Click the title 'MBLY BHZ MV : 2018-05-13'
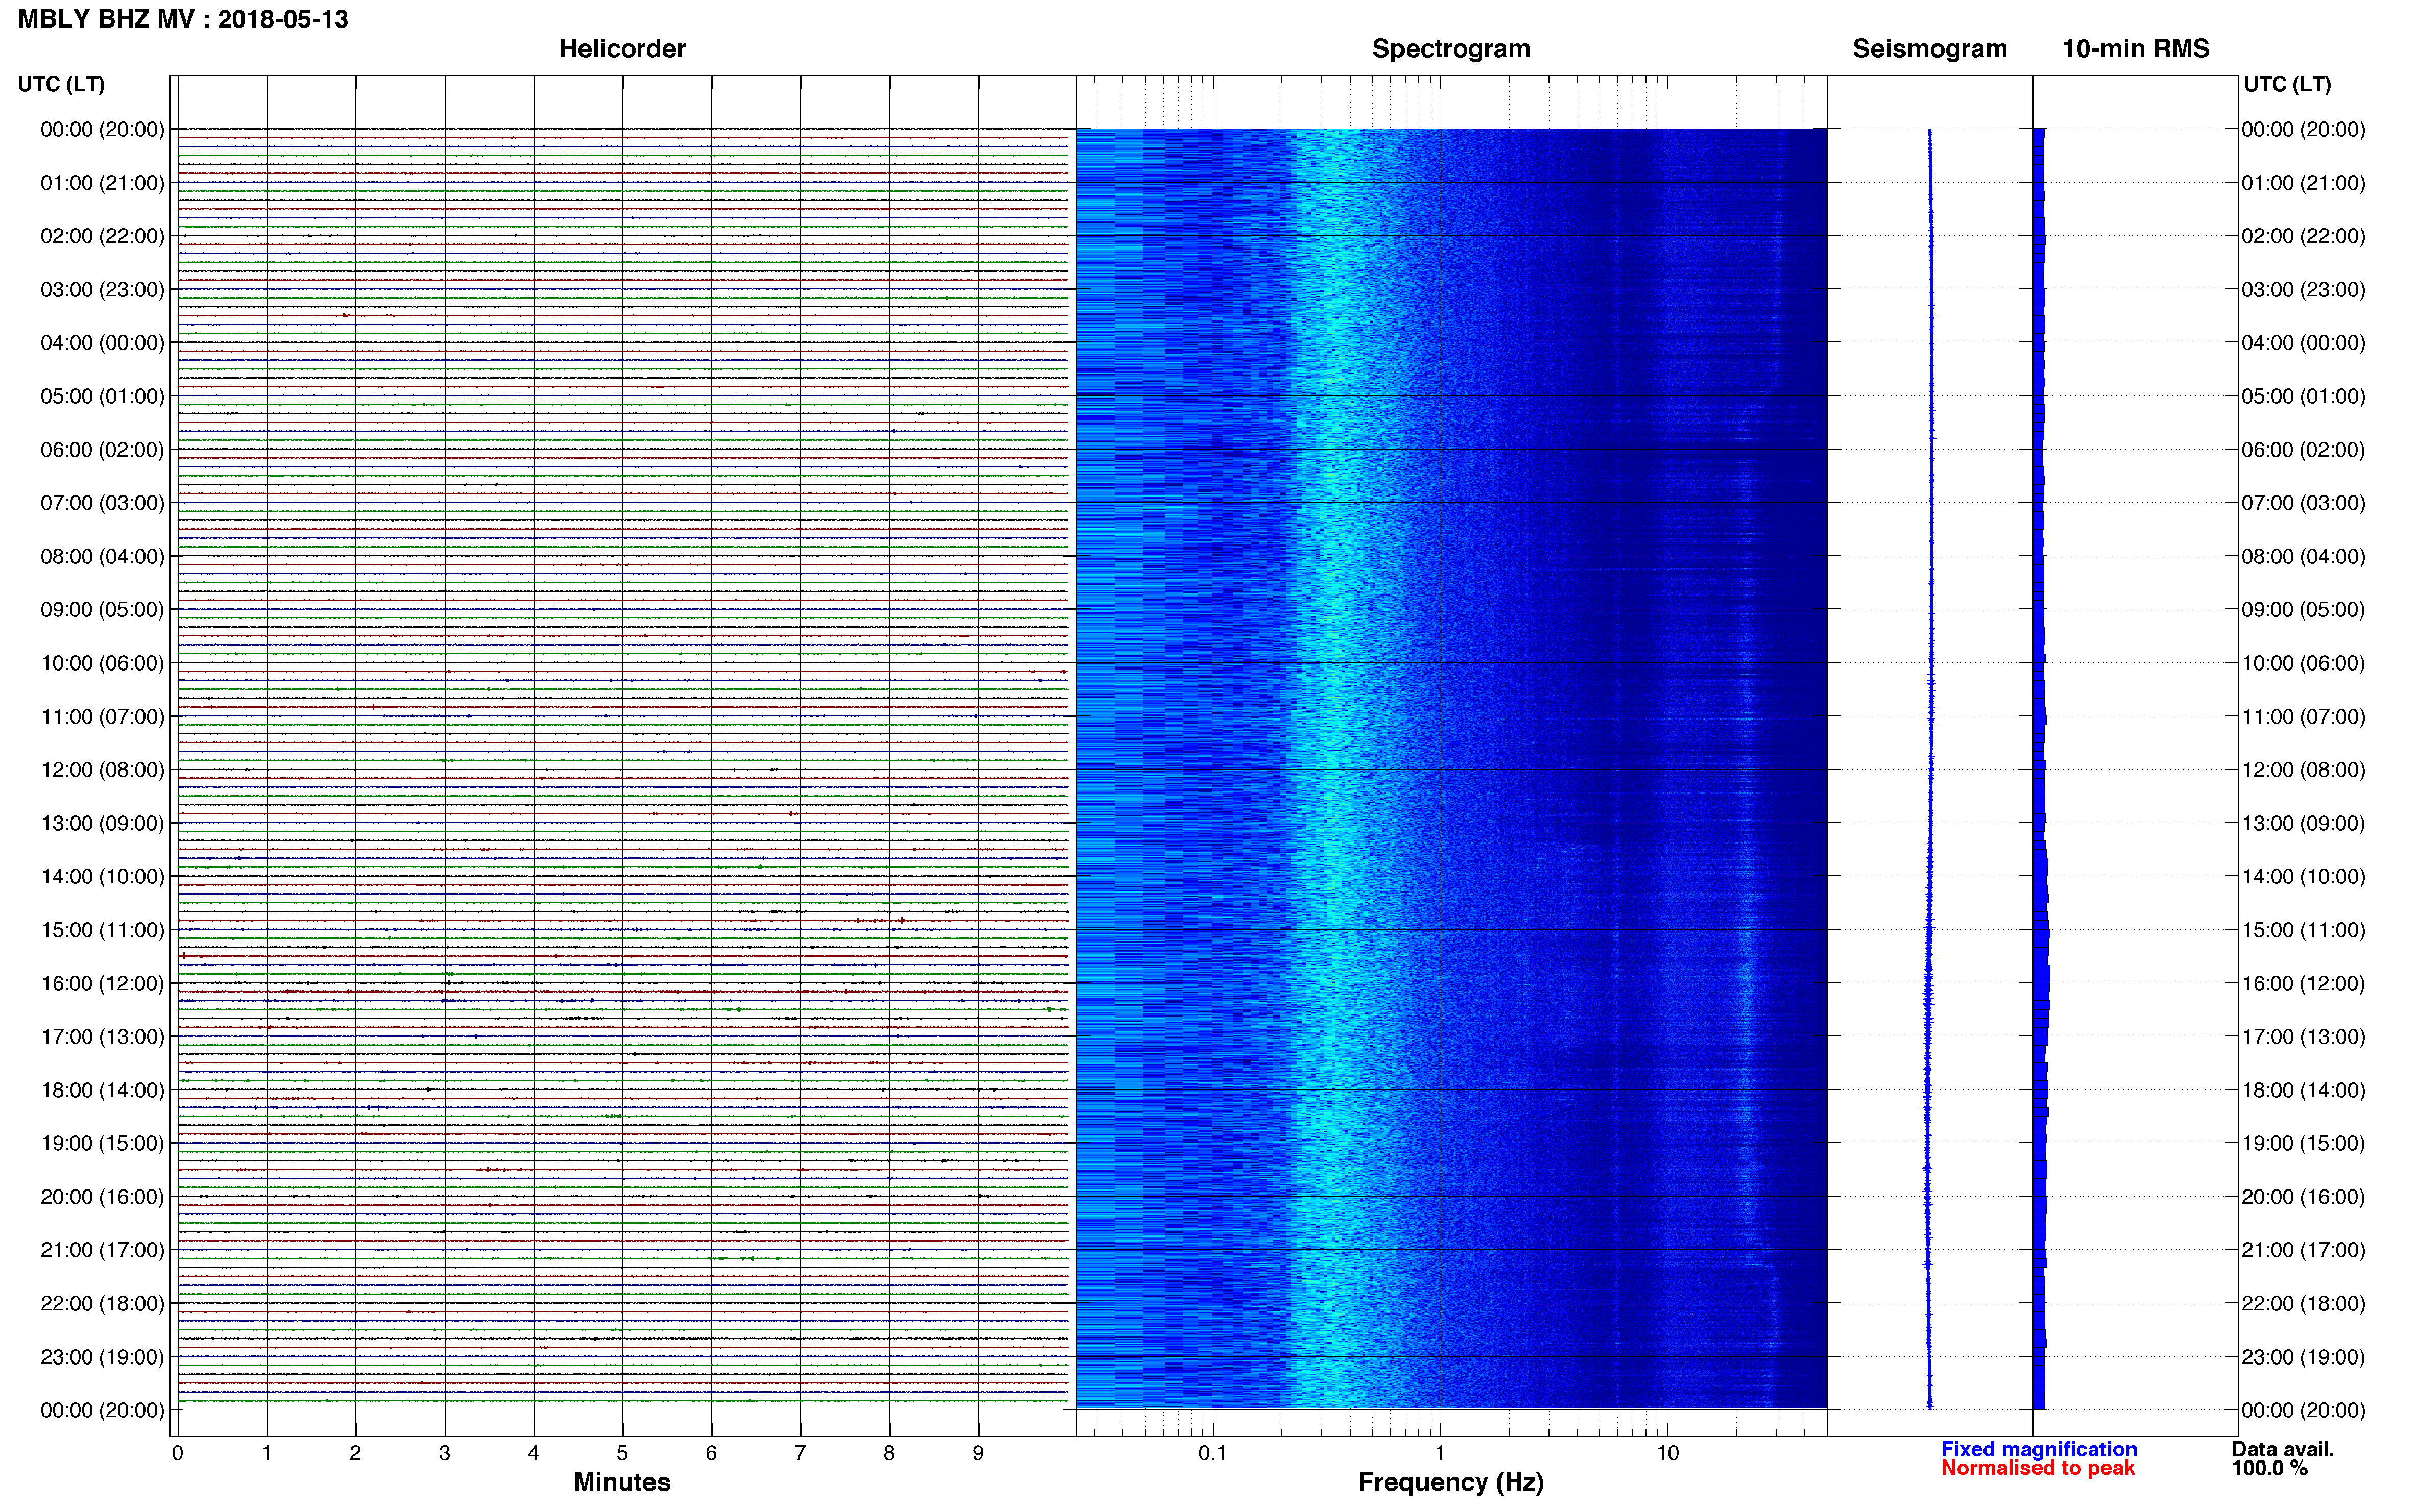Image resolution: width=2420 pixels, height=1512 pixels. [183, 19]
